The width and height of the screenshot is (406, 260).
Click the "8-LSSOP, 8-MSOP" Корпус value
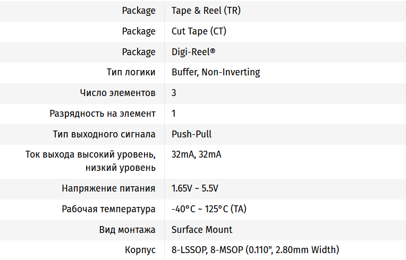255,250
